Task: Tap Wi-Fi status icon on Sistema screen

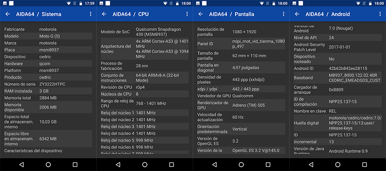Action: tap(69, 3)
